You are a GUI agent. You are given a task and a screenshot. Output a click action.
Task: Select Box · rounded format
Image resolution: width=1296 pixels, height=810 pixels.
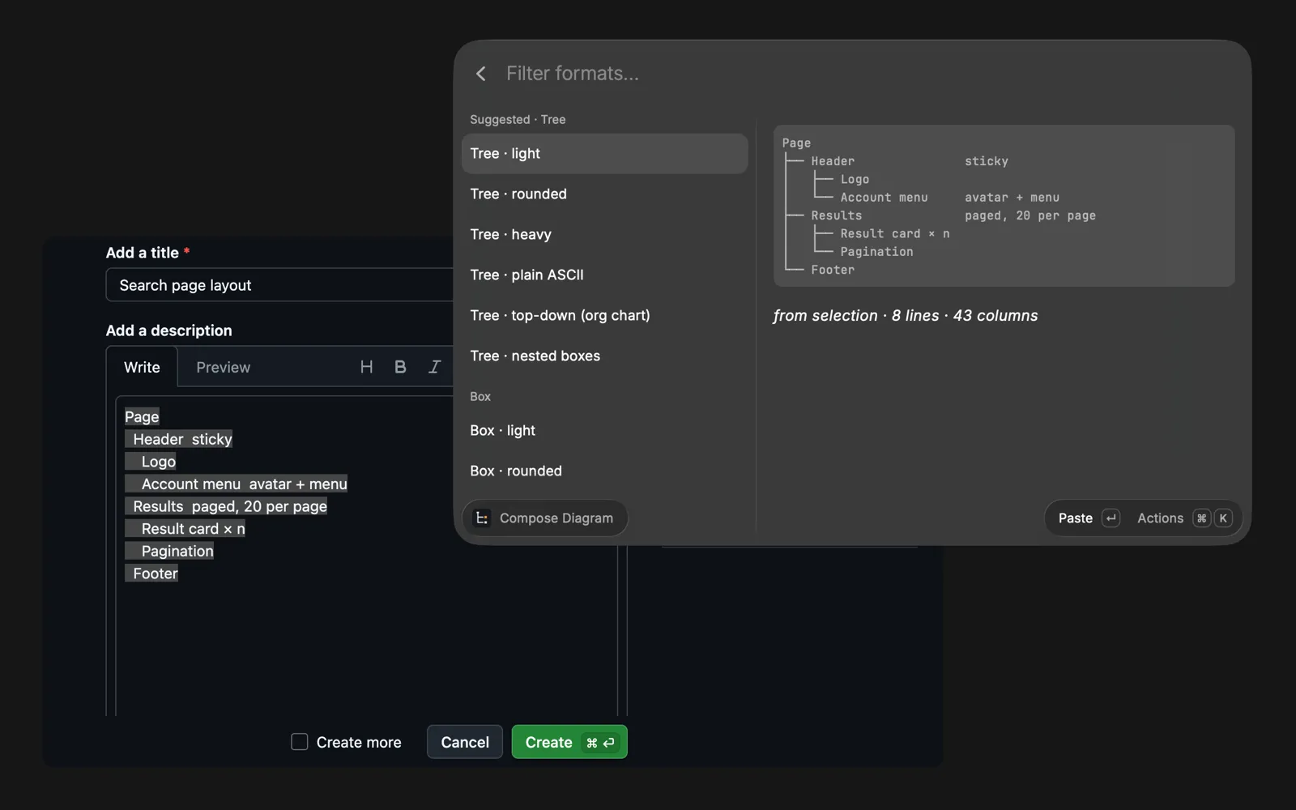coord(604,471)
